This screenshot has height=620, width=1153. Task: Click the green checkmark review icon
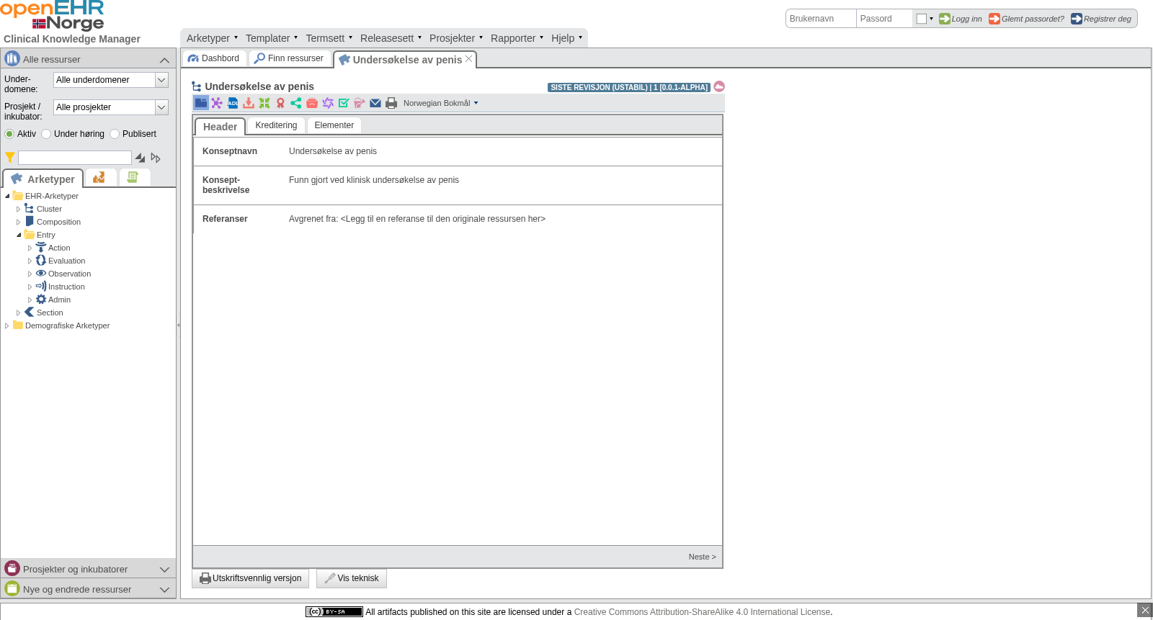pyautogui.click(x=344, y=103)
